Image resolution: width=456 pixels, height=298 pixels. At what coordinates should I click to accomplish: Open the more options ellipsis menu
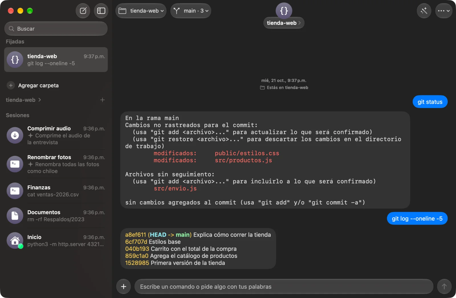point(444,11)
